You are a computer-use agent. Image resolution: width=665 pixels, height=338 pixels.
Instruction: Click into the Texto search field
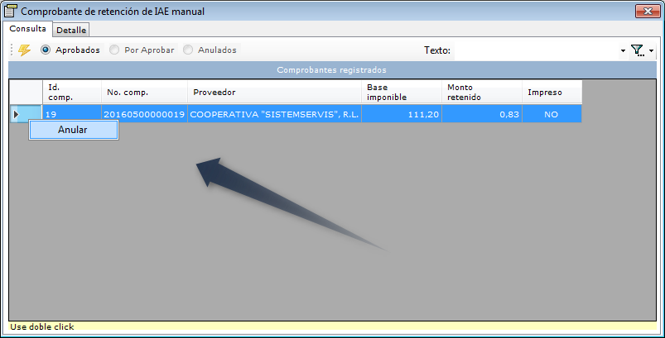click(535, 50)
